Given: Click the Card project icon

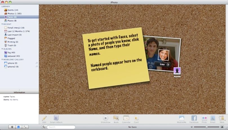Looking at the screenshot, I should click(x=136, y=118).
